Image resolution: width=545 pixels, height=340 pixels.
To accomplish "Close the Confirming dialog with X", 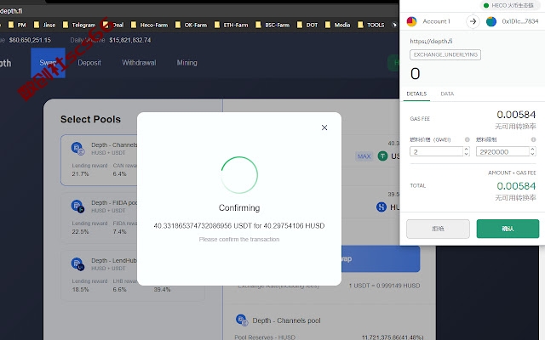I will pos(324,127).
